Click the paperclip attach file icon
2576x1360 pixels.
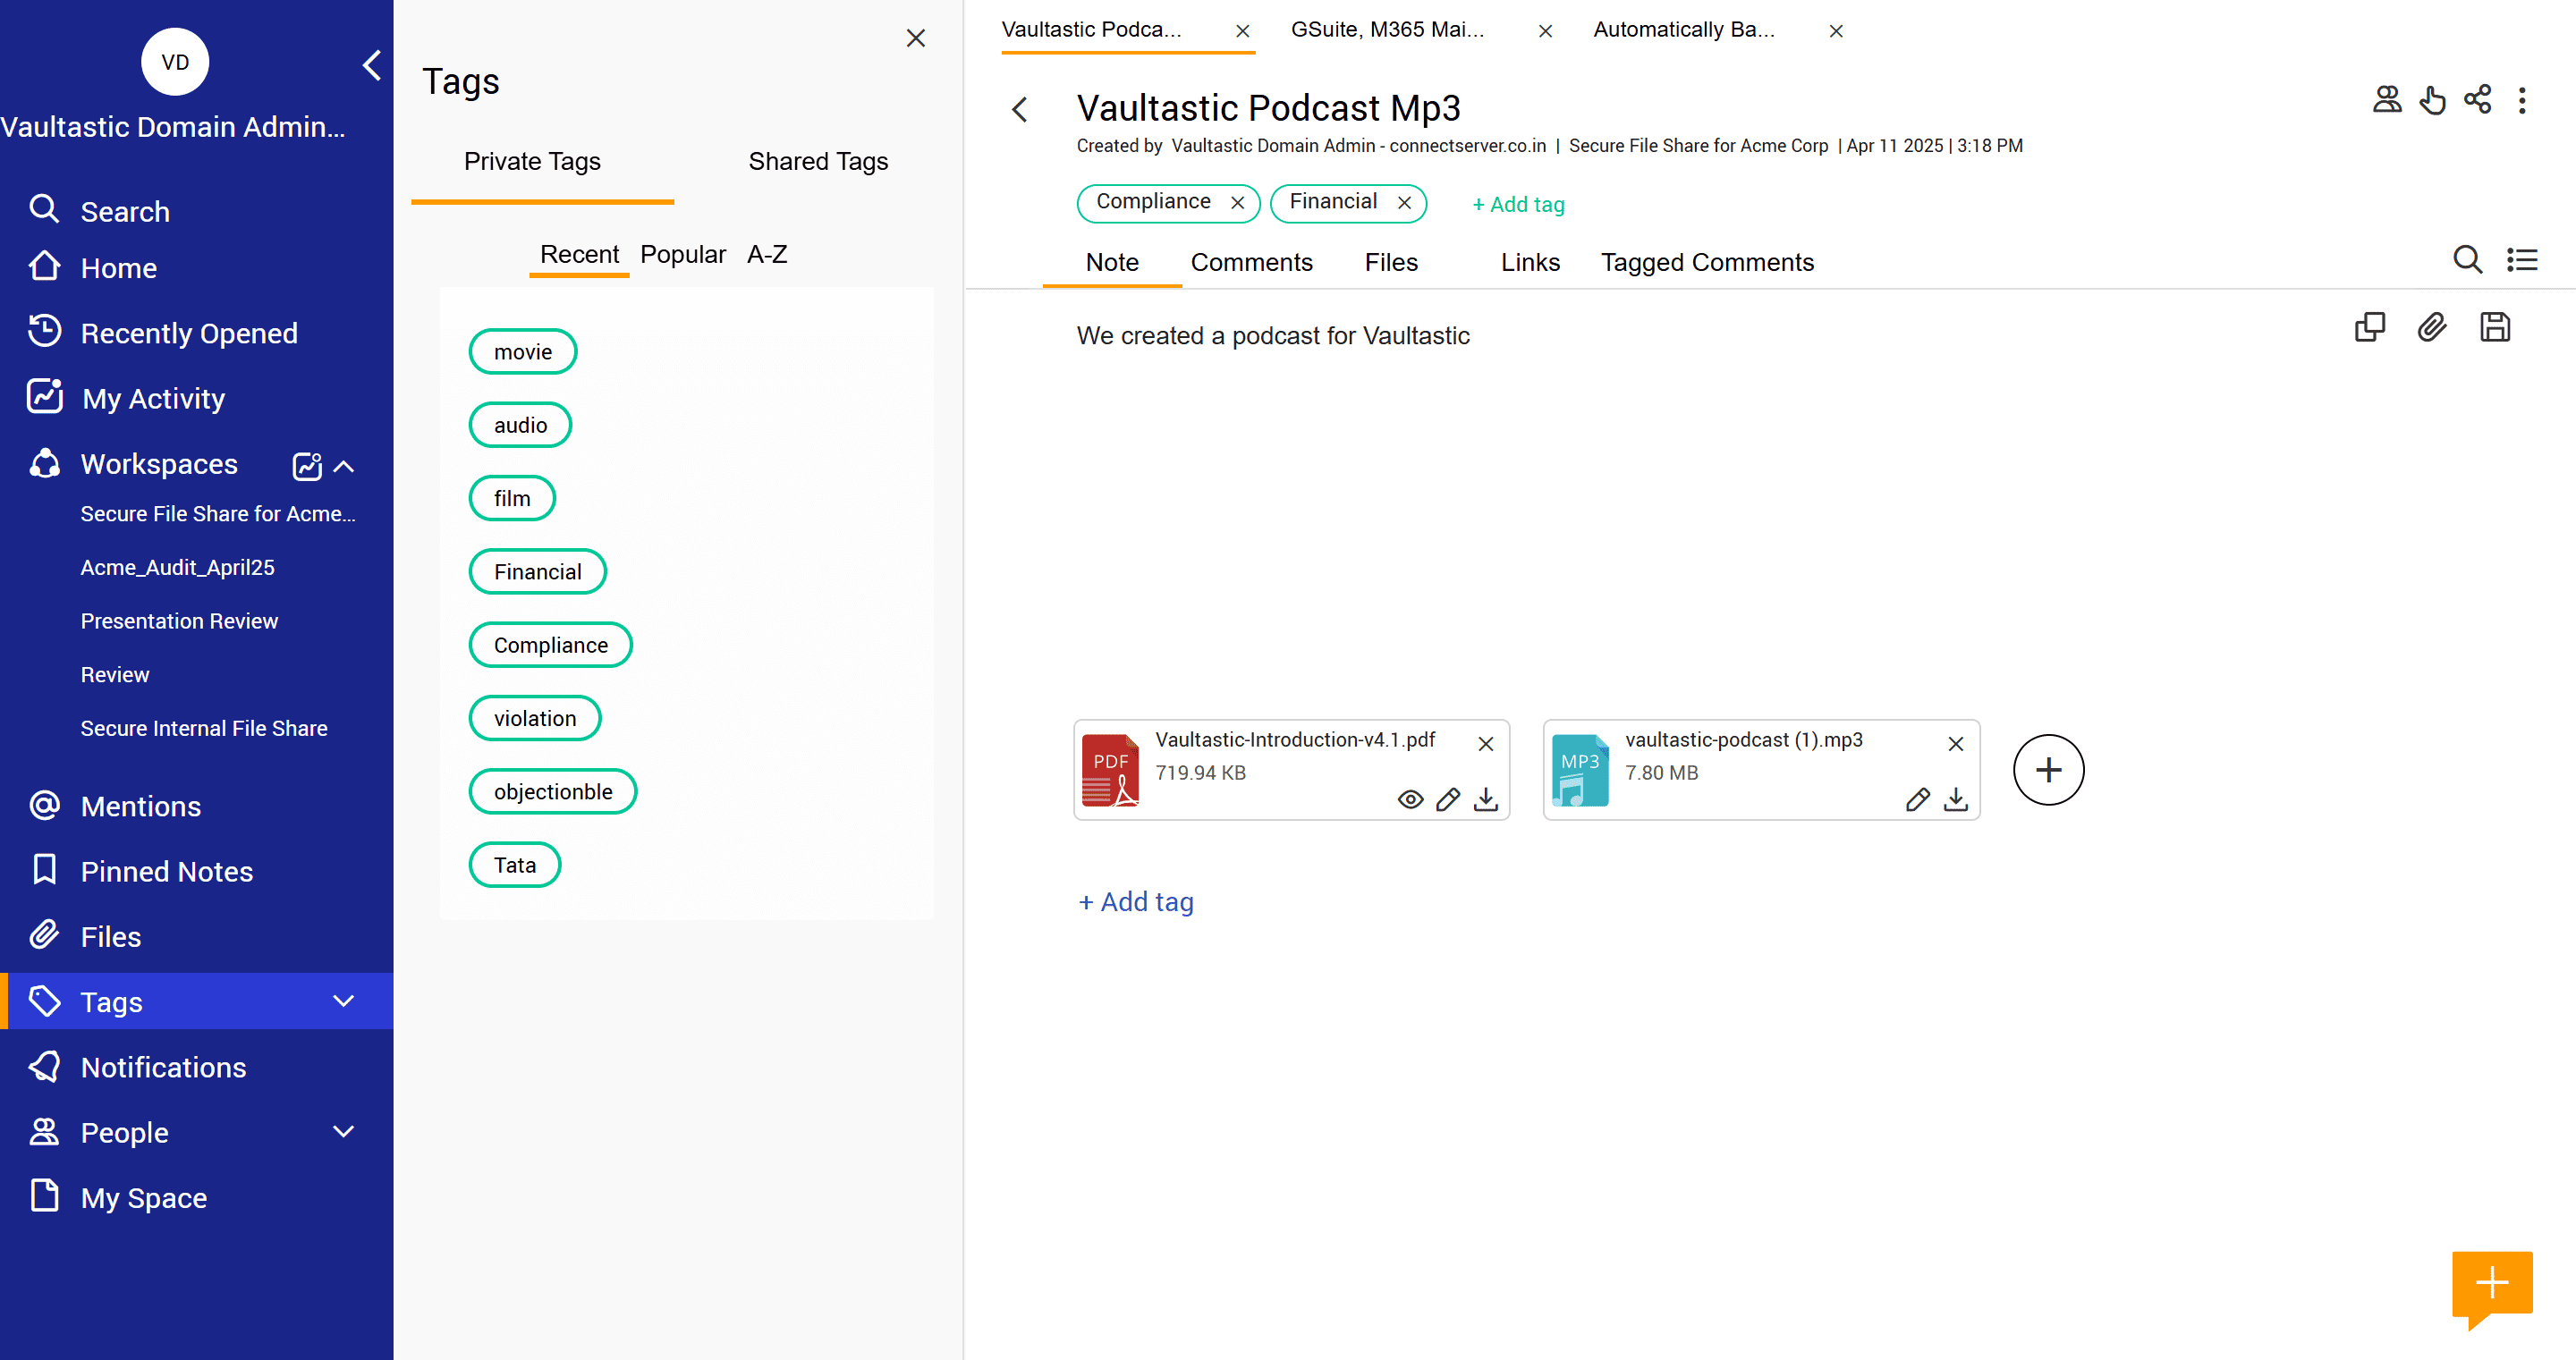(2431, 328)
